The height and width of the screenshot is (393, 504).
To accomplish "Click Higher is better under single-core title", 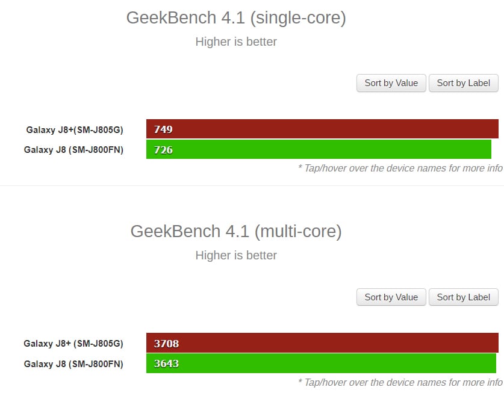I will pyautogui.click(x=236, y=42).
